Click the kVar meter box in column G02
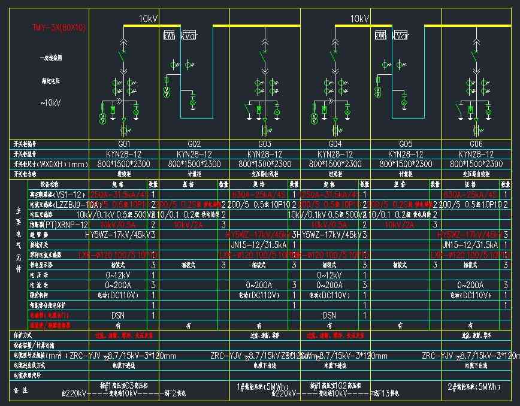This screenshot has height=406, width=520. pos(189,35)
